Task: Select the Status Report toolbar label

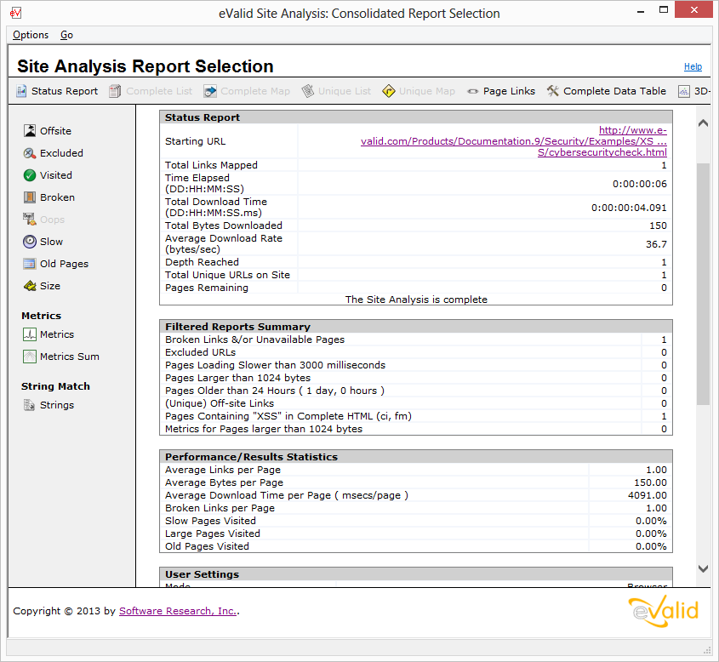Action: [x=65, y=91]
